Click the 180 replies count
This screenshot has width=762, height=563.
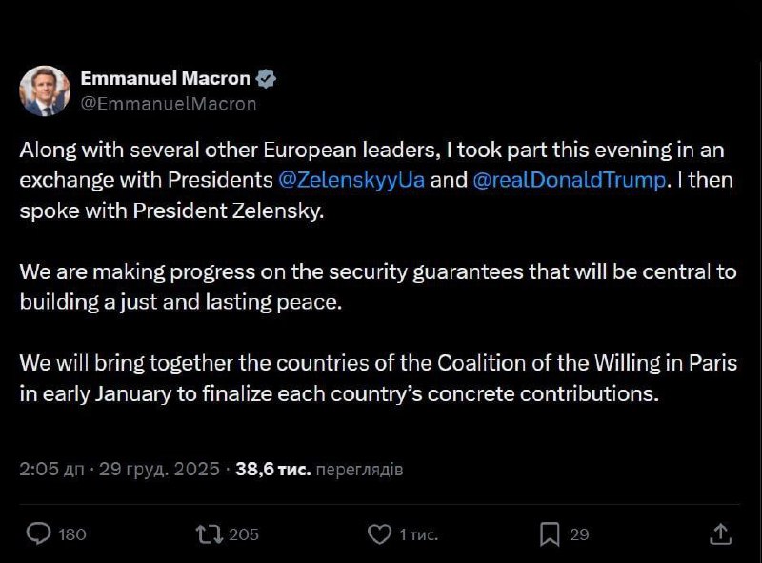(72, 534)
